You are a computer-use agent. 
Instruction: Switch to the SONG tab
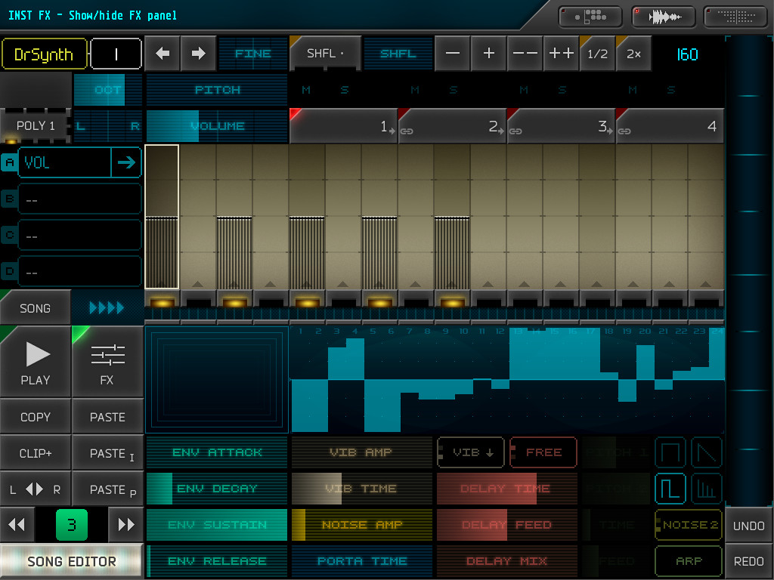coord(35,307)
